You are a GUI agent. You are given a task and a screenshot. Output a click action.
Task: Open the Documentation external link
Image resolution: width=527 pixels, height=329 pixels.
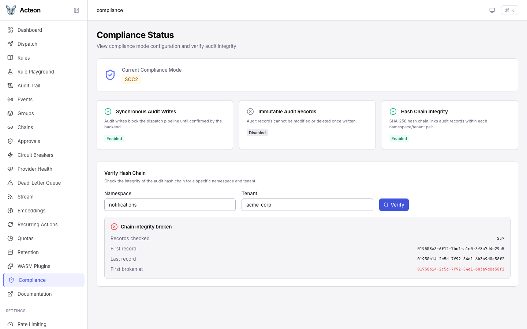pyautogui.click(x=34, y=294)
